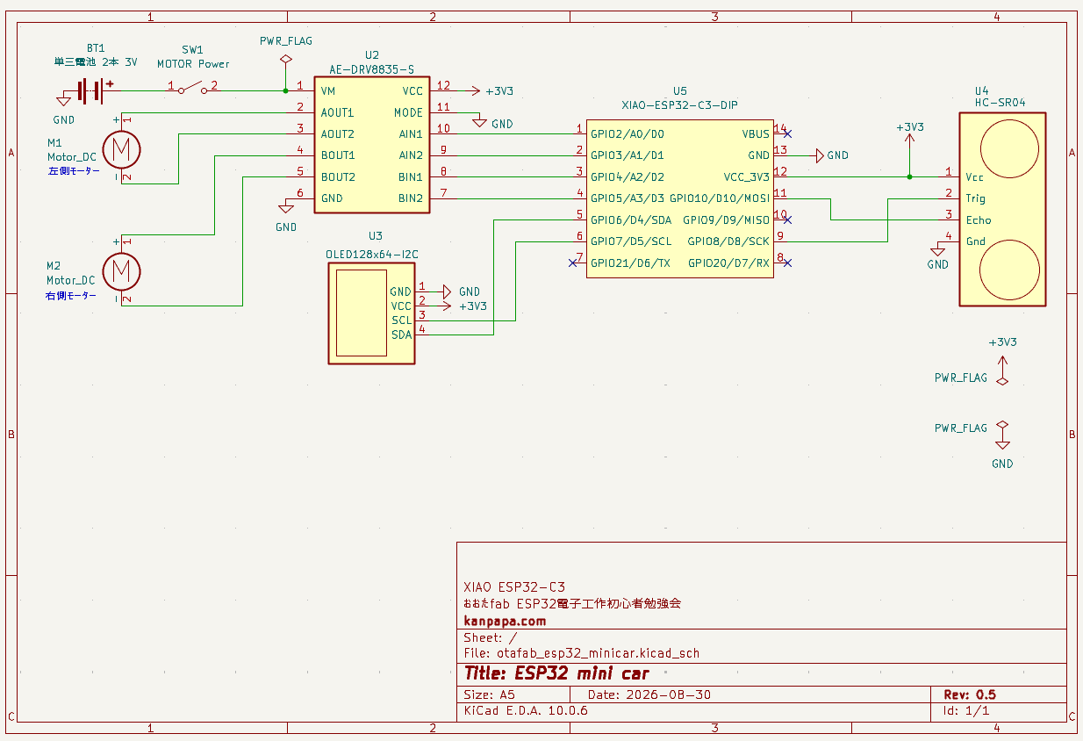Select the M1 Motor_DC value label

point(71,157)
